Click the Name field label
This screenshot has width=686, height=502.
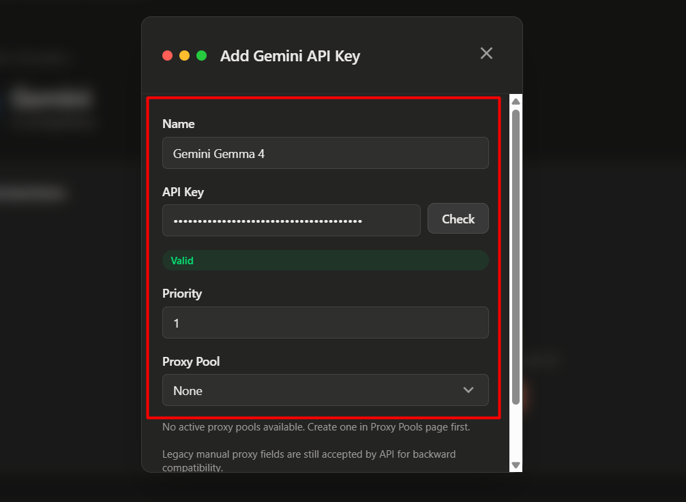pyautogui.click(x=179, y=124)
